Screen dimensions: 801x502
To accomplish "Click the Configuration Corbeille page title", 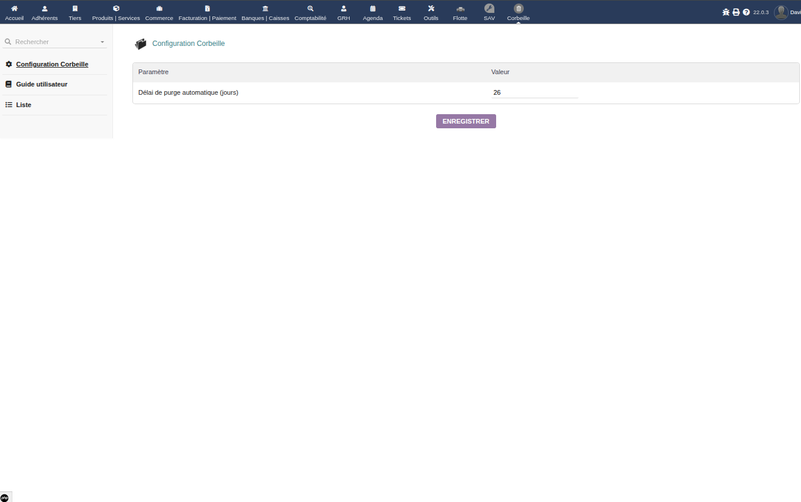I will click(x=188, y=44).
